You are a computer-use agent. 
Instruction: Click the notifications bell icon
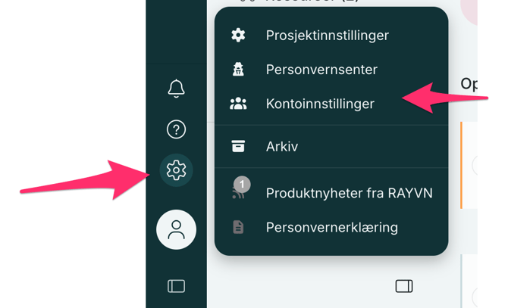pyautogui.click(x=176, y=88)
